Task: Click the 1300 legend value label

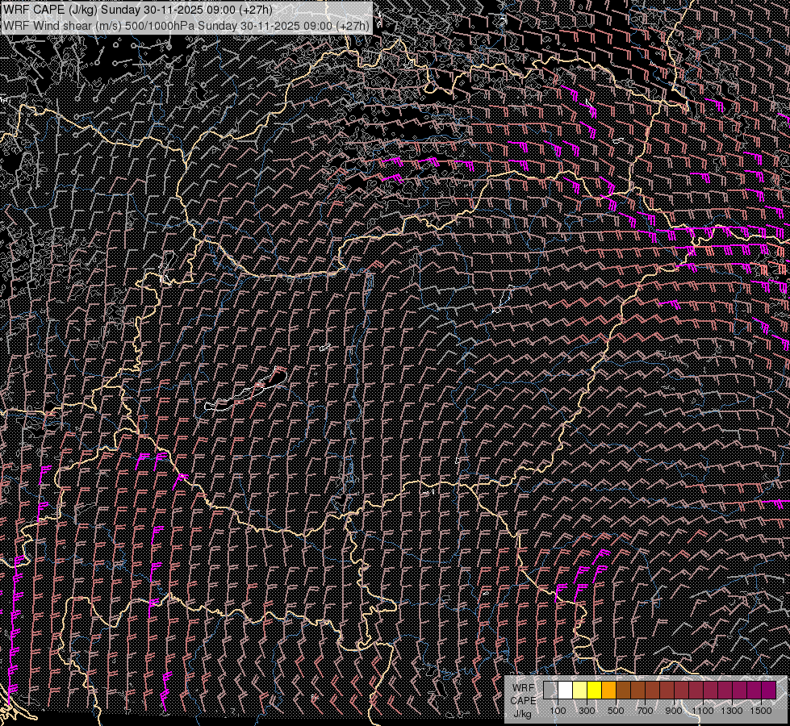Action: (x=732, y=711)
